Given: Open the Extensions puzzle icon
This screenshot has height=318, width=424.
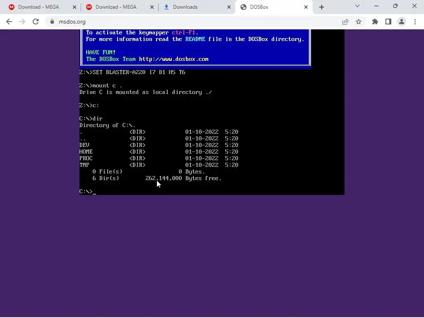Looking at the screenshot, I should click(x=375, y=22).
